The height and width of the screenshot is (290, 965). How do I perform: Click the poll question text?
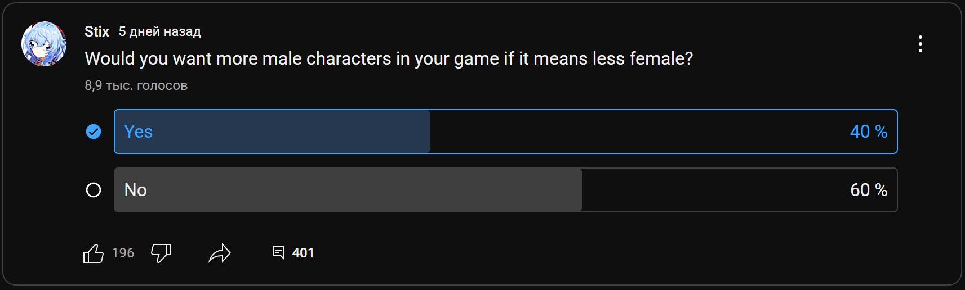[x=389, y=58]
